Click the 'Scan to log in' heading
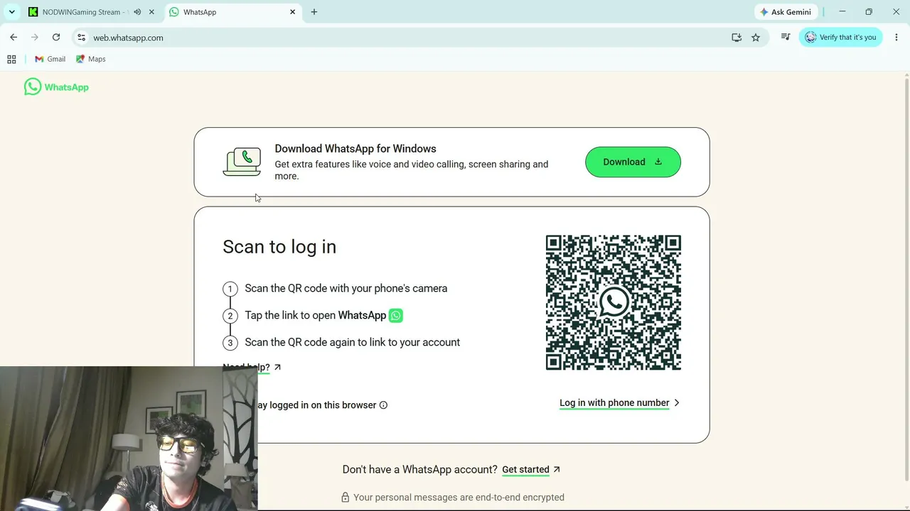The height and width of the screenshot is (511, 910). [x=279, y=247]
